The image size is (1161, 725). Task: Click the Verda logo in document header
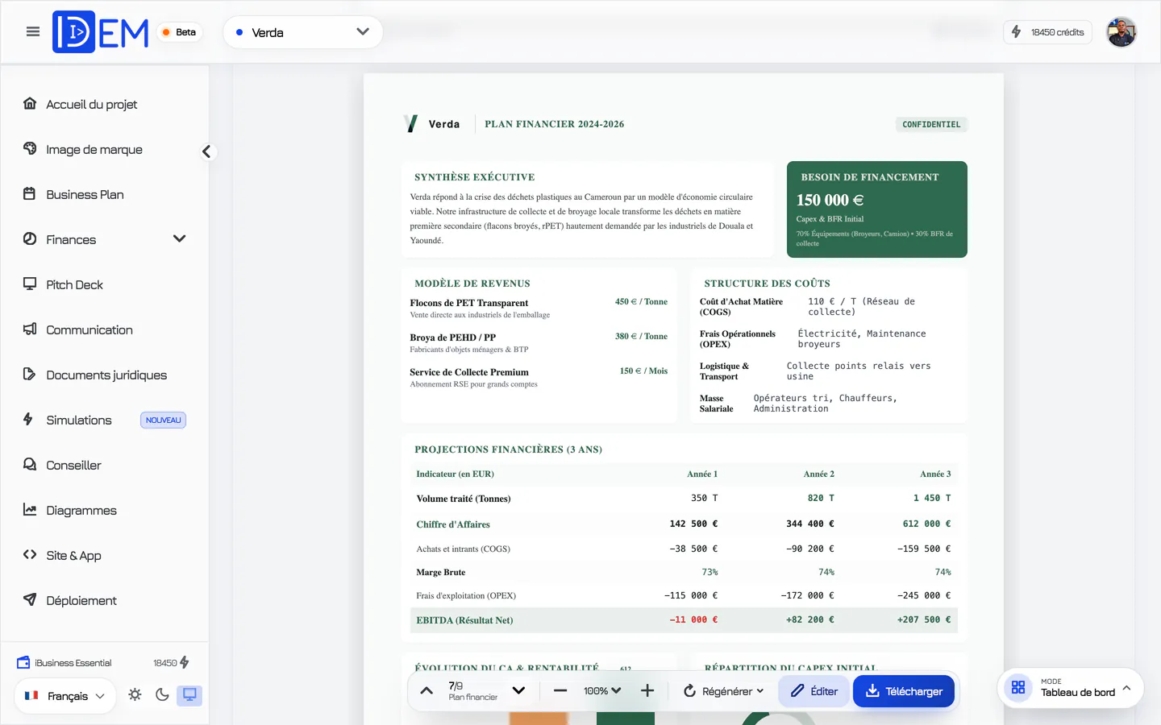click(x=431, y=123)
